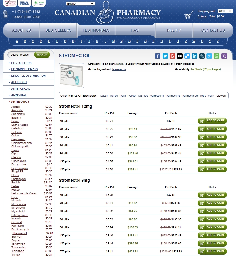Image resolution: width=236 pixels, height=257 pixels.
Task: Add 10 pills Stromectol 12mg for $67.10
Action: 212,121
